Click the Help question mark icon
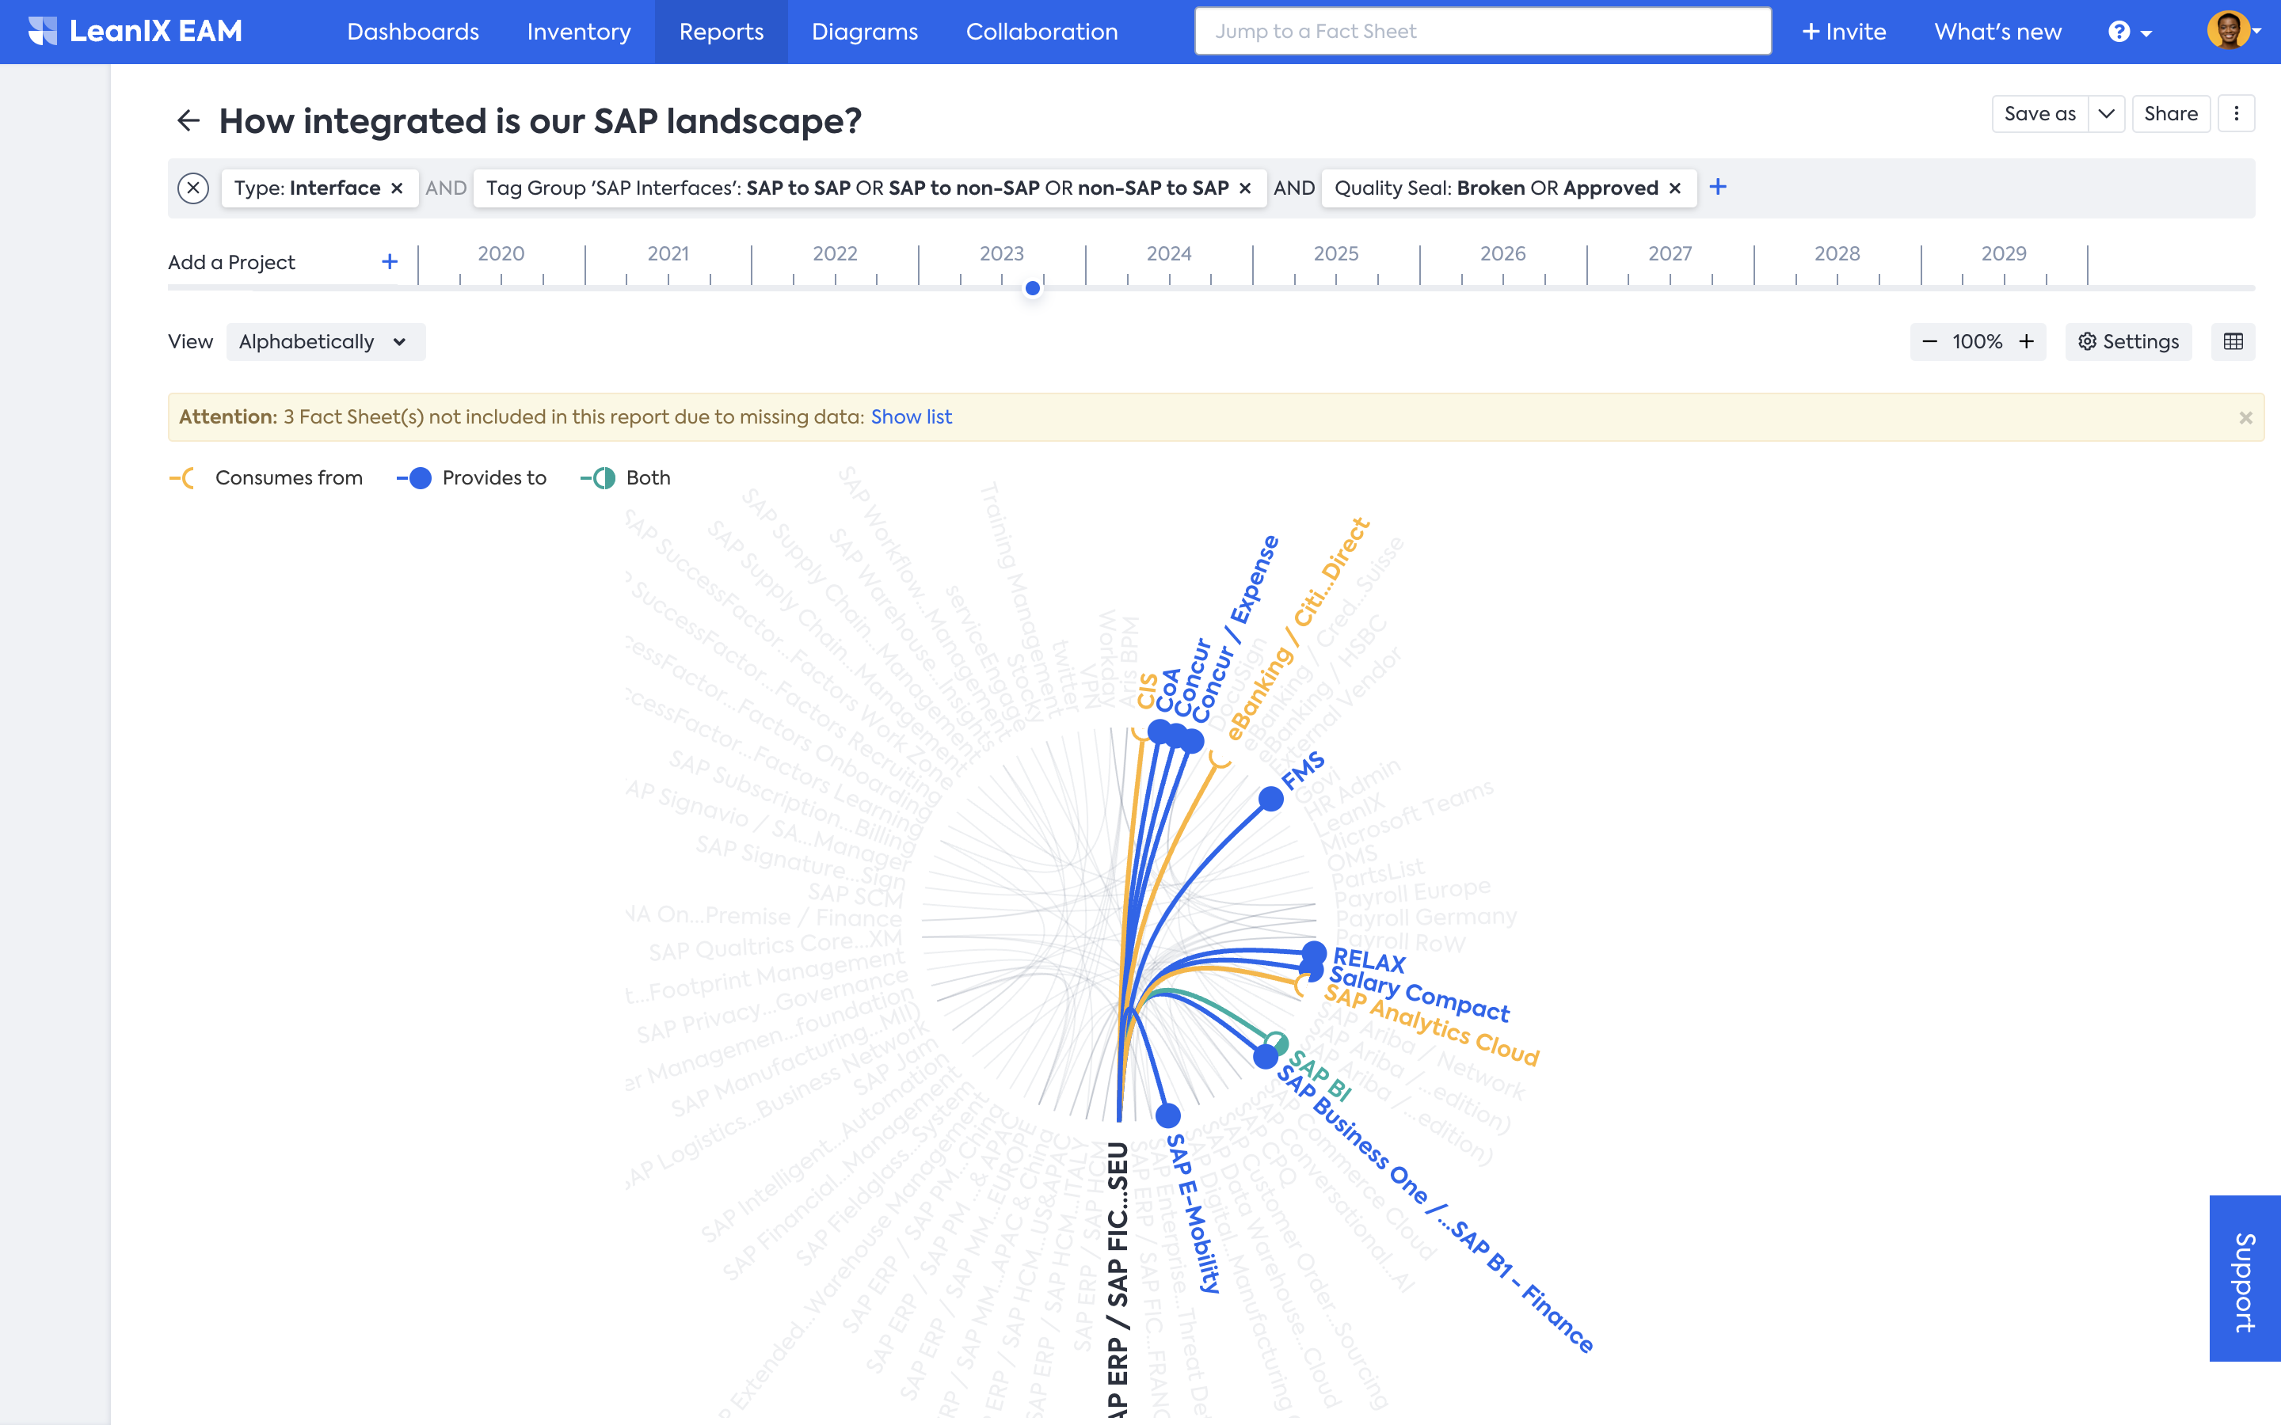This screenshot has height=1425, width=2281. [2123, 31]
